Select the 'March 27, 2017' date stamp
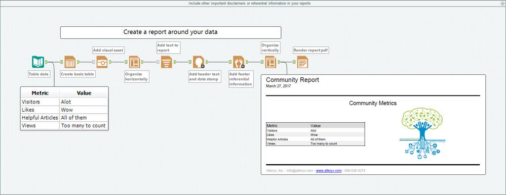The height and width of the screenshot is (195, 506). tap(278, 86)
